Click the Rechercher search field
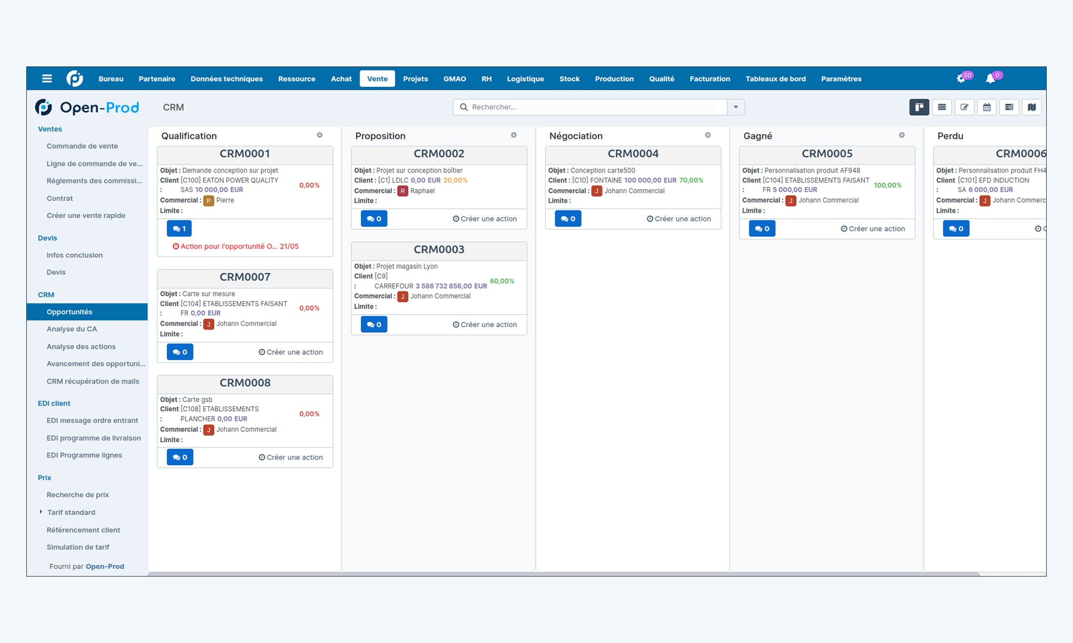The image size is (1073, 643). pyautogui.click(x=590, y=107)
